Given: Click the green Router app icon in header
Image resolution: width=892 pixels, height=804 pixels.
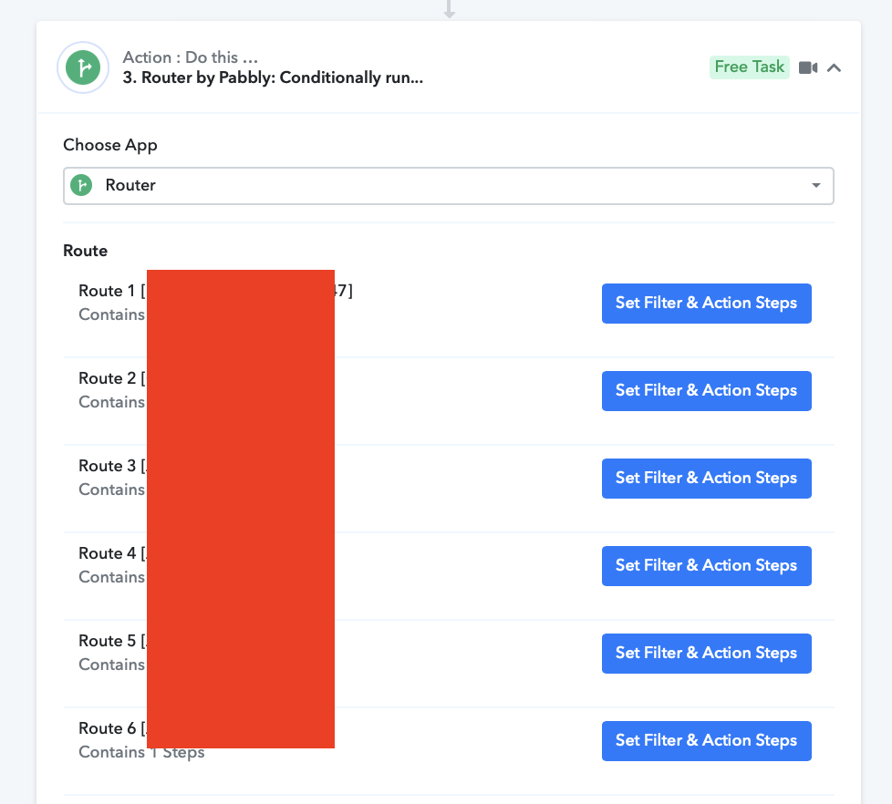Looking at the screenshot, I should click(83, 67).
